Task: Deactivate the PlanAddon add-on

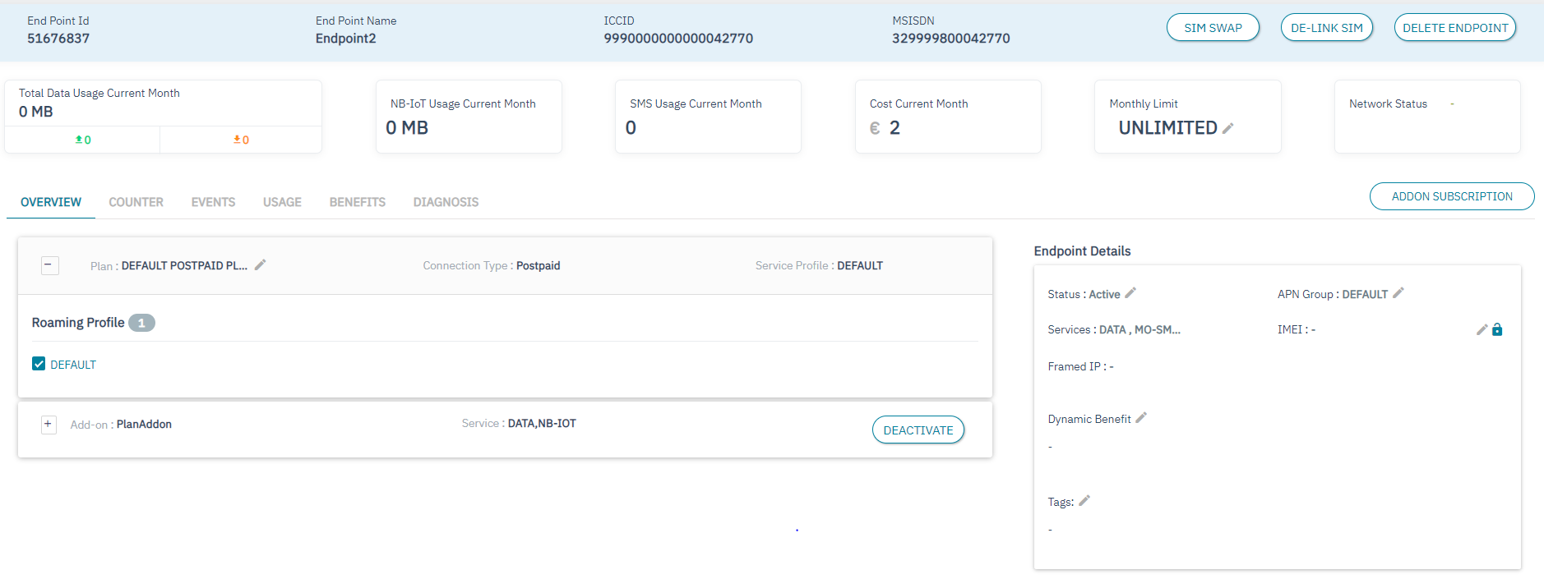Action: tap(918, 430)
